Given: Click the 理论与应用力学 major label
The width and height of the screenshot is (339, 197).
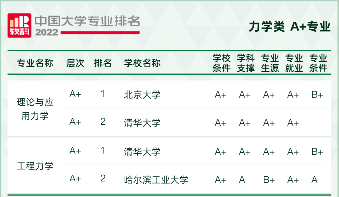Looking at the screenshot, I should tap(35, 109).
